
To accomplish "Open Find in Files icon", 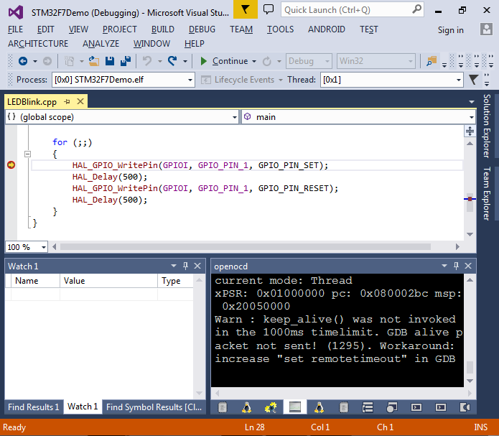I will [432, 61].
